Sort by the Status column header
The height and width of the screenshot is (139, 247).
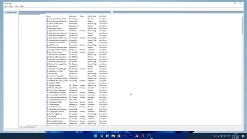point(81,16)
